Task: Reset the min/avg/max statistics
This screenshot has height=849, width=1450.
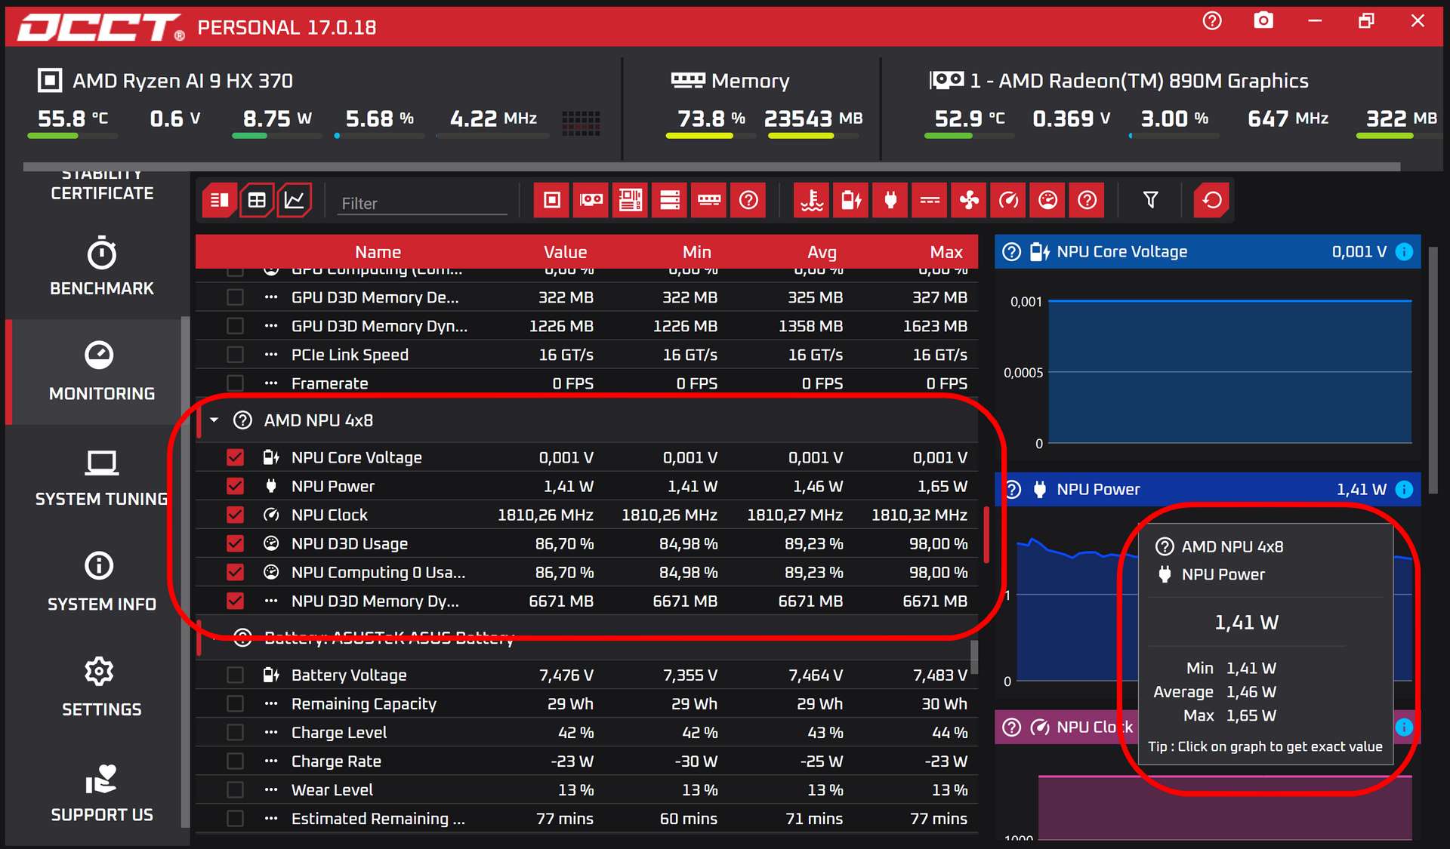Action: (1211, 200)
